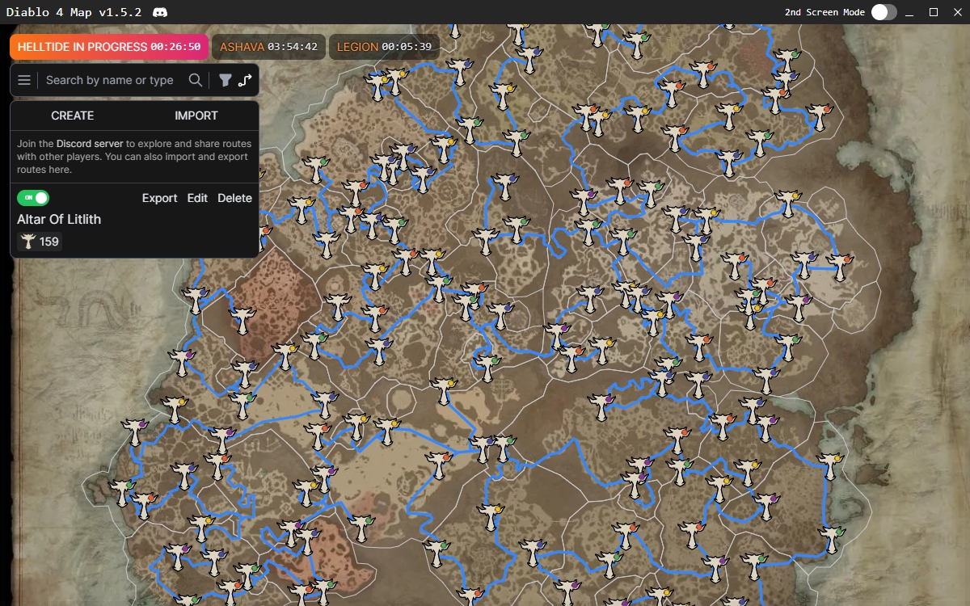Open the funnel filter icon
Viewport: 970px width, 606px height.
[x=226, y=80]
